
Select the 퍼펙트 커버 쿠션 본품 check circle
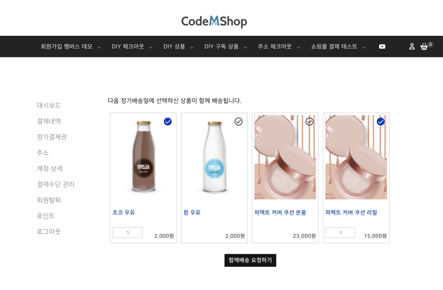[310, 122]
